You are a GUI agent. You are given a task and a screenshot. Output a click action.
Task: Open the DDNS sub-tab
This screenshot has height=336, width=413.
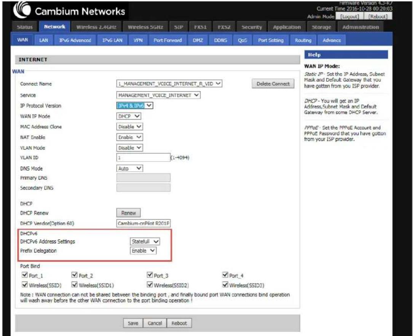point(220,40)
